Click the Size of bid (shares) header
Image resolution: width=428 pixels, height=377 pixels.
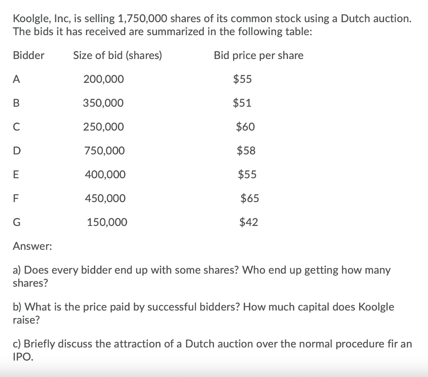117,56
